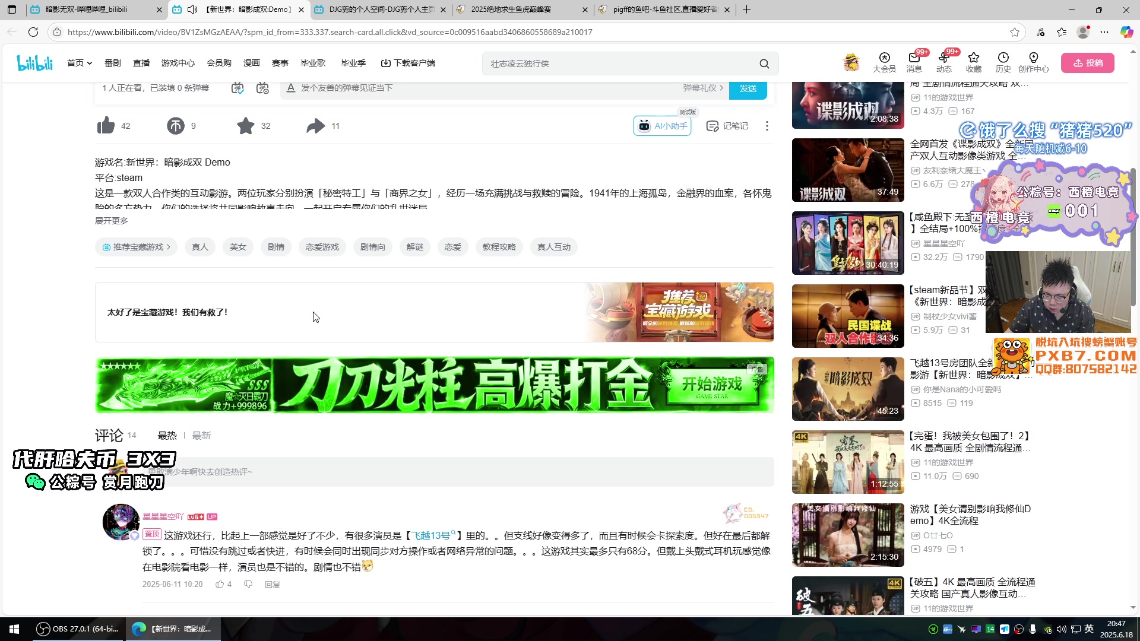Open 收藏 favorites icon
1140x641 pixels.
click(974, 62)
